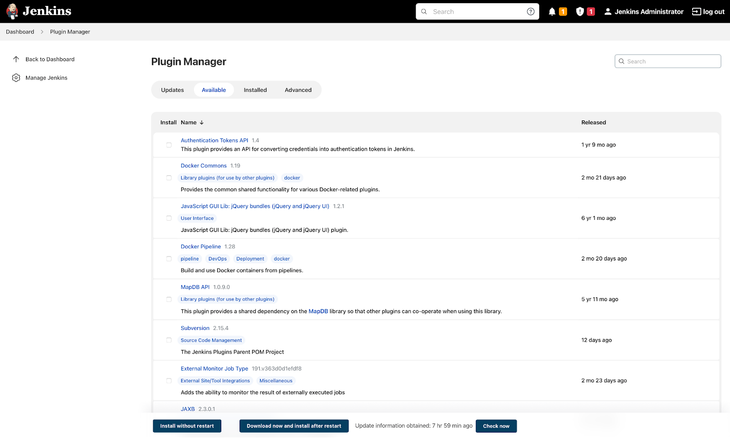730x438 pixels.
Task: Go to Dashboard breadcrumb
Action: tap(20, 32)
